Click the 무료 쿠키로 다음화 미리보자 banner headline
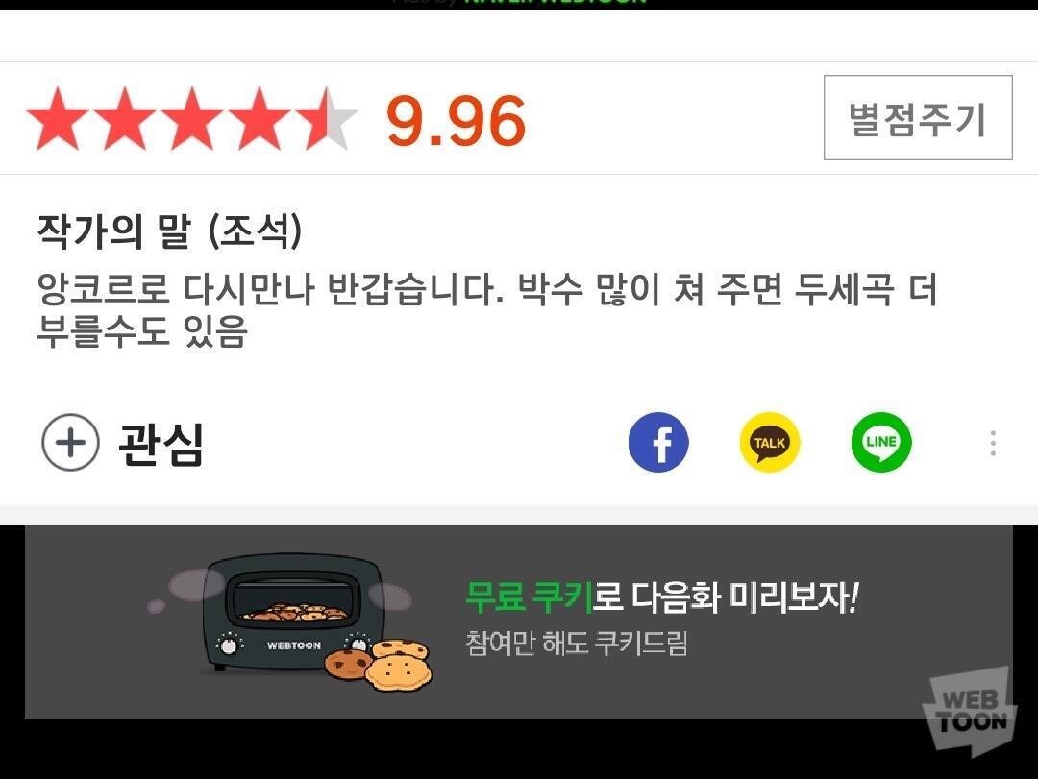 click(661, 596)
